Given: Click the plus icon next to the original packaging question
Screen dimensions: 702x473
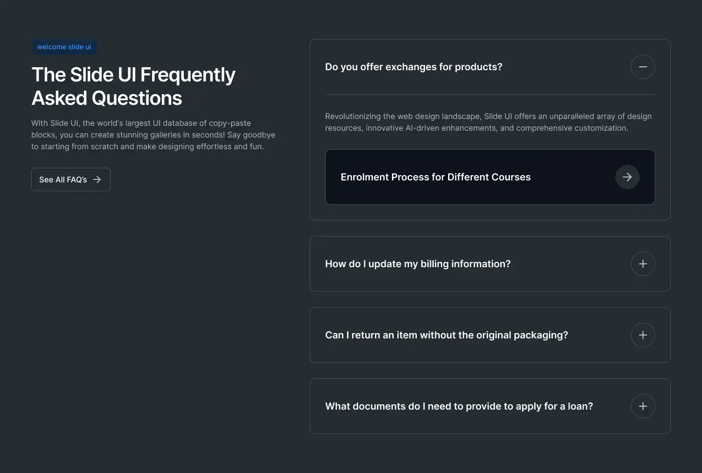Looking at the screenshot, I should [x=643, y=335].
